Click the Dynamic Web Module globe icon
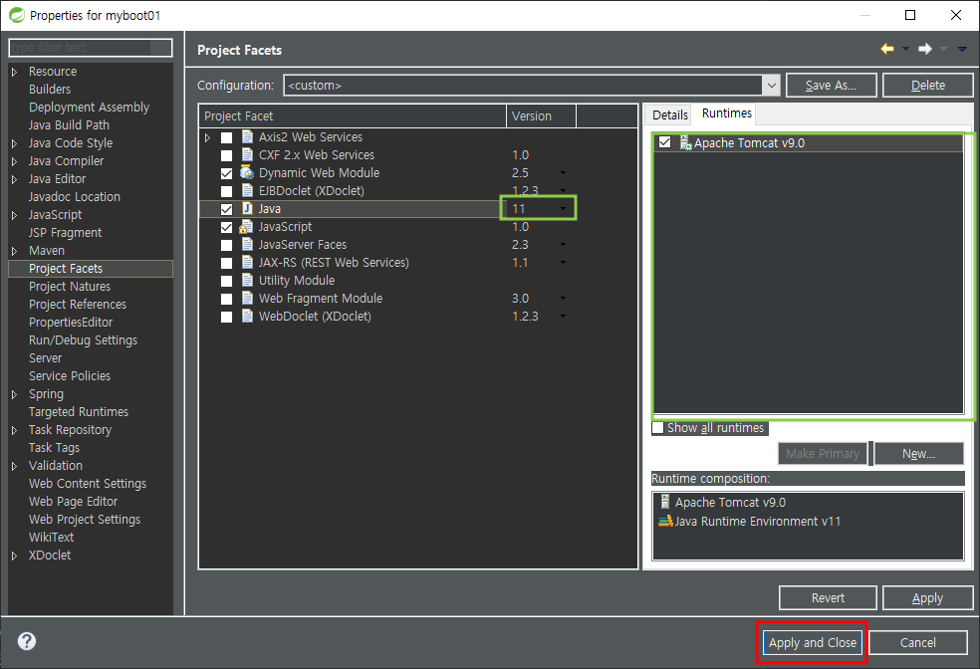The image size is (980, 669). [247, 172]
